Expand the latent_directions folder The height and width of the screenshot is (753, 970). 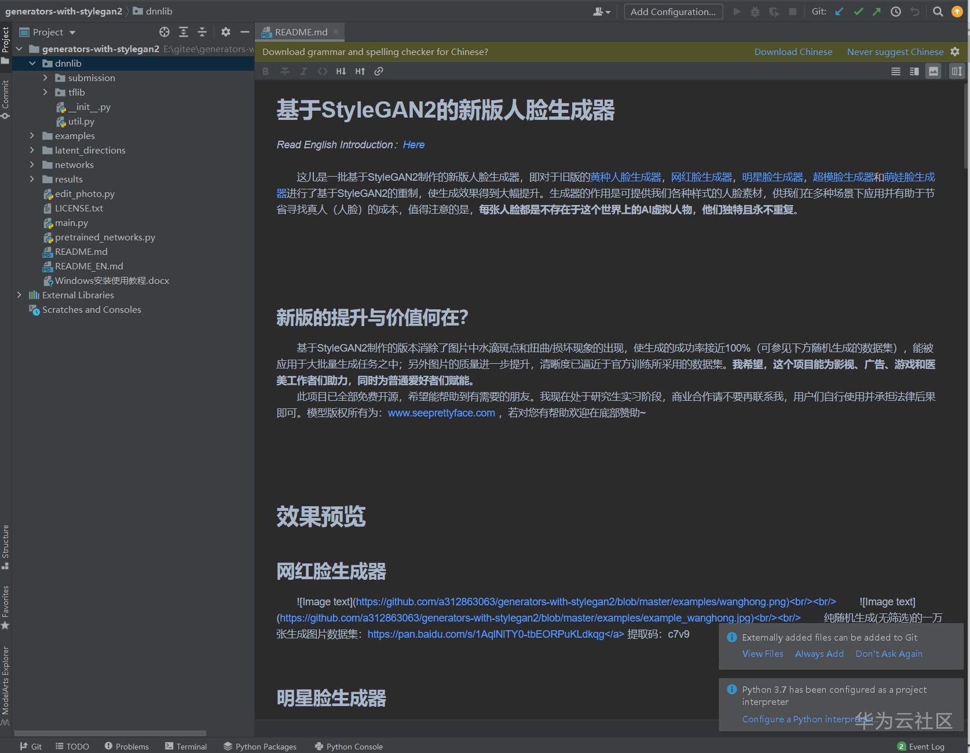tap(32, 150)
